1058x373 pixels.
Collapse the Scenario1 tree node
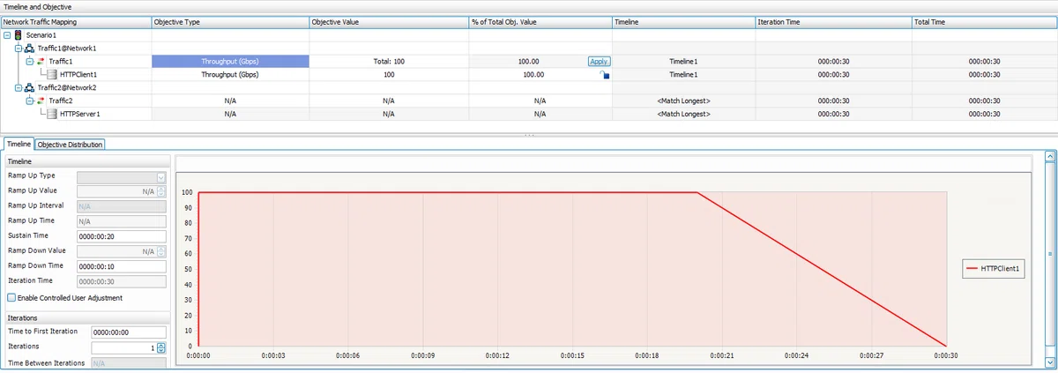point(7,34)
